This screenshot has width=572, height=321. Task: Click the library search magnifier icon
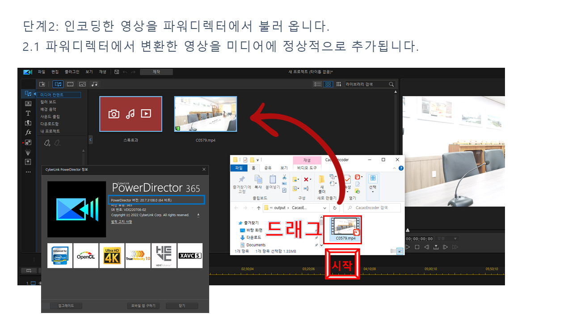[x=391, y=84]
